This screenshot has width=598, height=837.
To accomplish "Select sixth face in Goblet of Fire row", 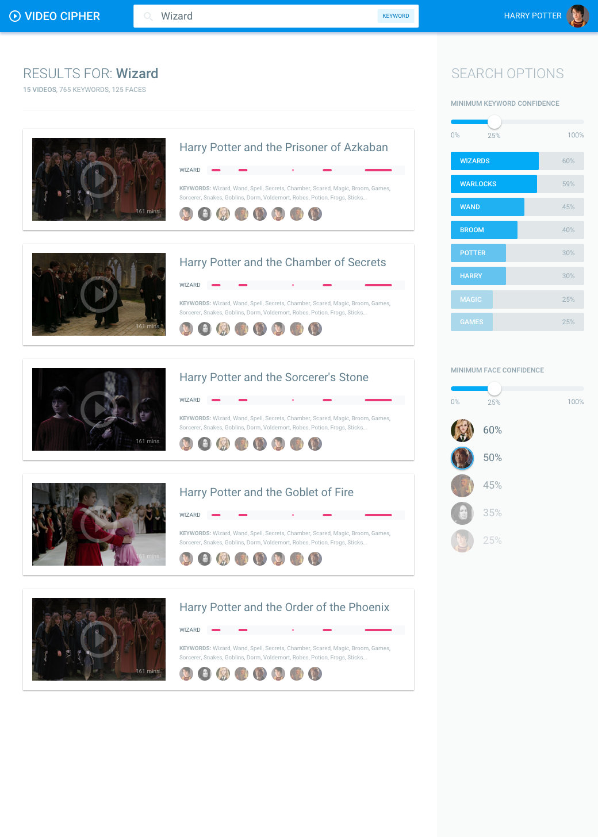I will coord(278,559).
